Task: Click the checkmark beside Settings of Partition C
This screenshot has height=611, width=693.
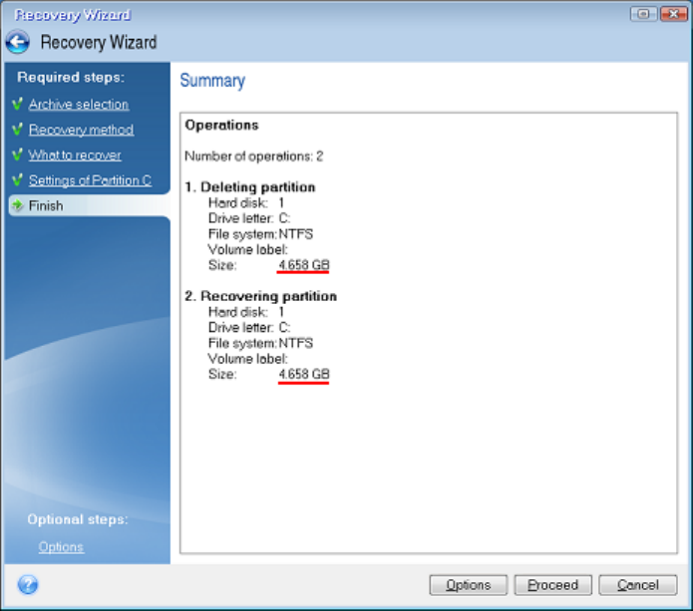Action: coord(17,180)
